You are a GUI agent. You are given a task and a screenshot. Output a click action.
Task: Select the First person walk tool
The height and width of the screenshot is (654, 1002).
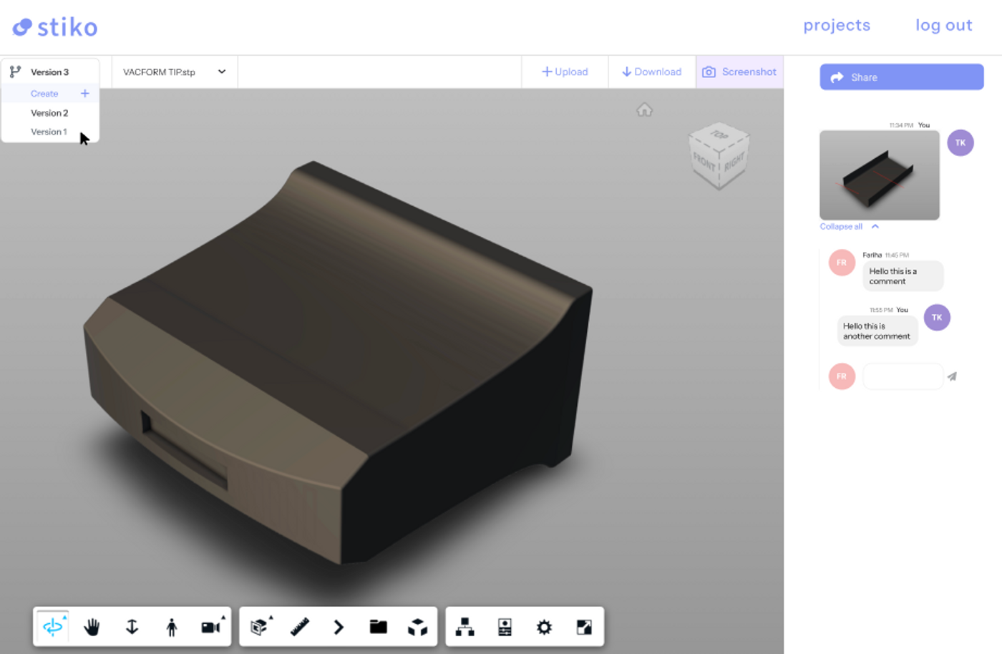171,628
